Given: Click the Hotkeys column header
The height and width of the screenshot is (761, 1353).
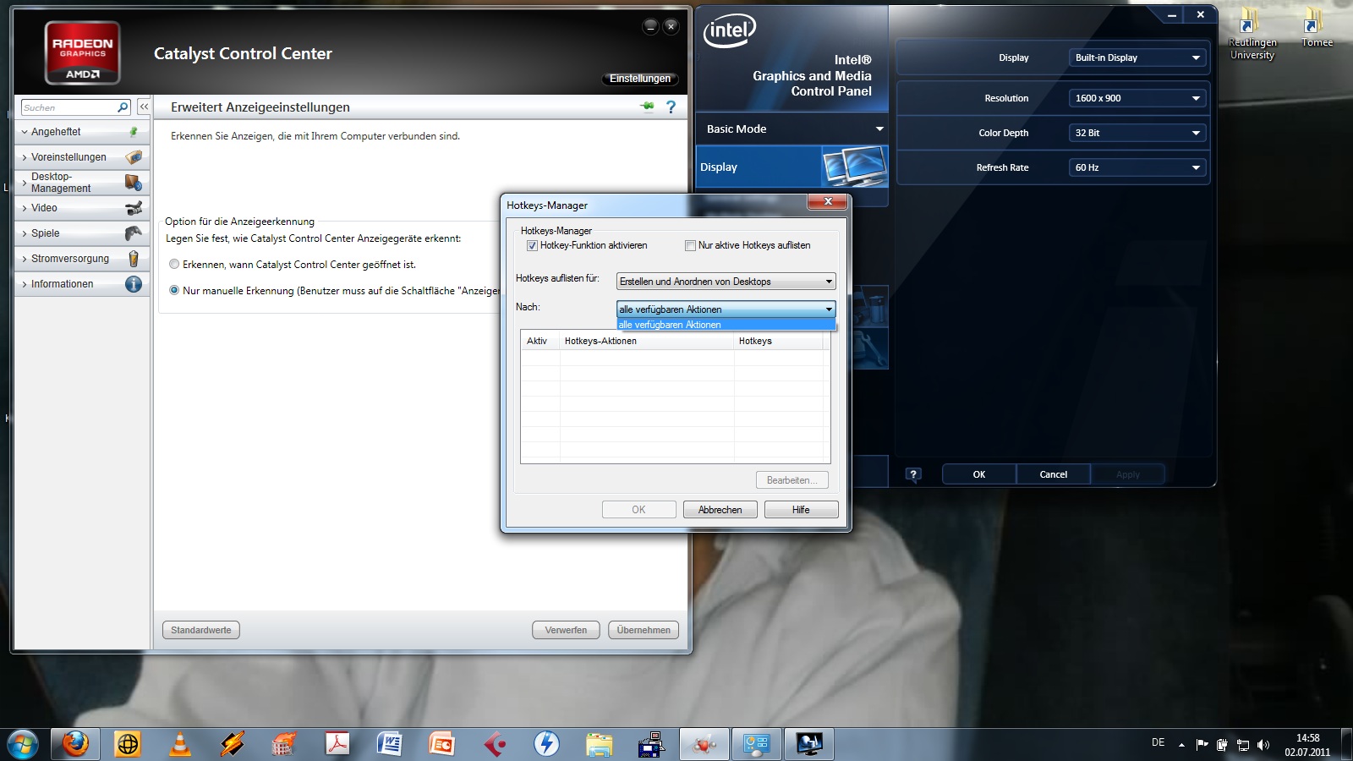Looking at the screenshot, I should click(x=779, y=341).
